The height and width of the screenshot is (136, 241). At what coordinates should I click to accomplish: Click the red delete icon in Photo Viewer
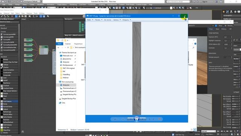click(160, 119)
